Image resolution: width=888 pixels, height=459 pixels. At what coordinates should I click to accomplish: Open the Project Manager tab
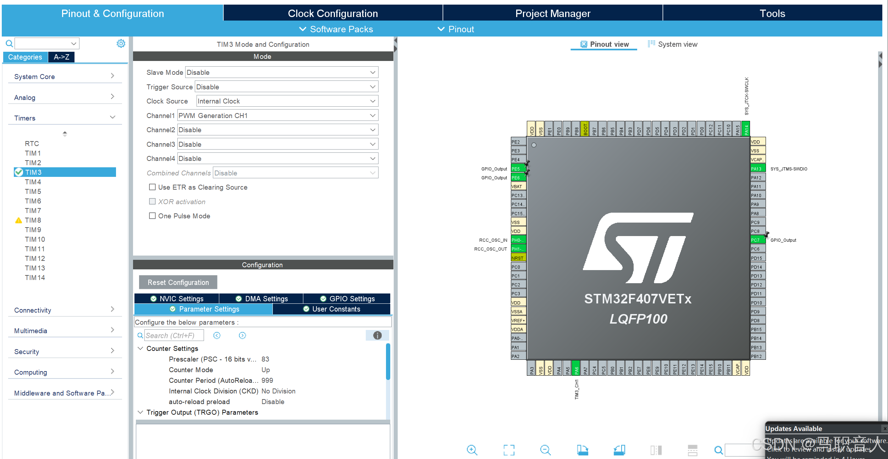click(553, 13)
